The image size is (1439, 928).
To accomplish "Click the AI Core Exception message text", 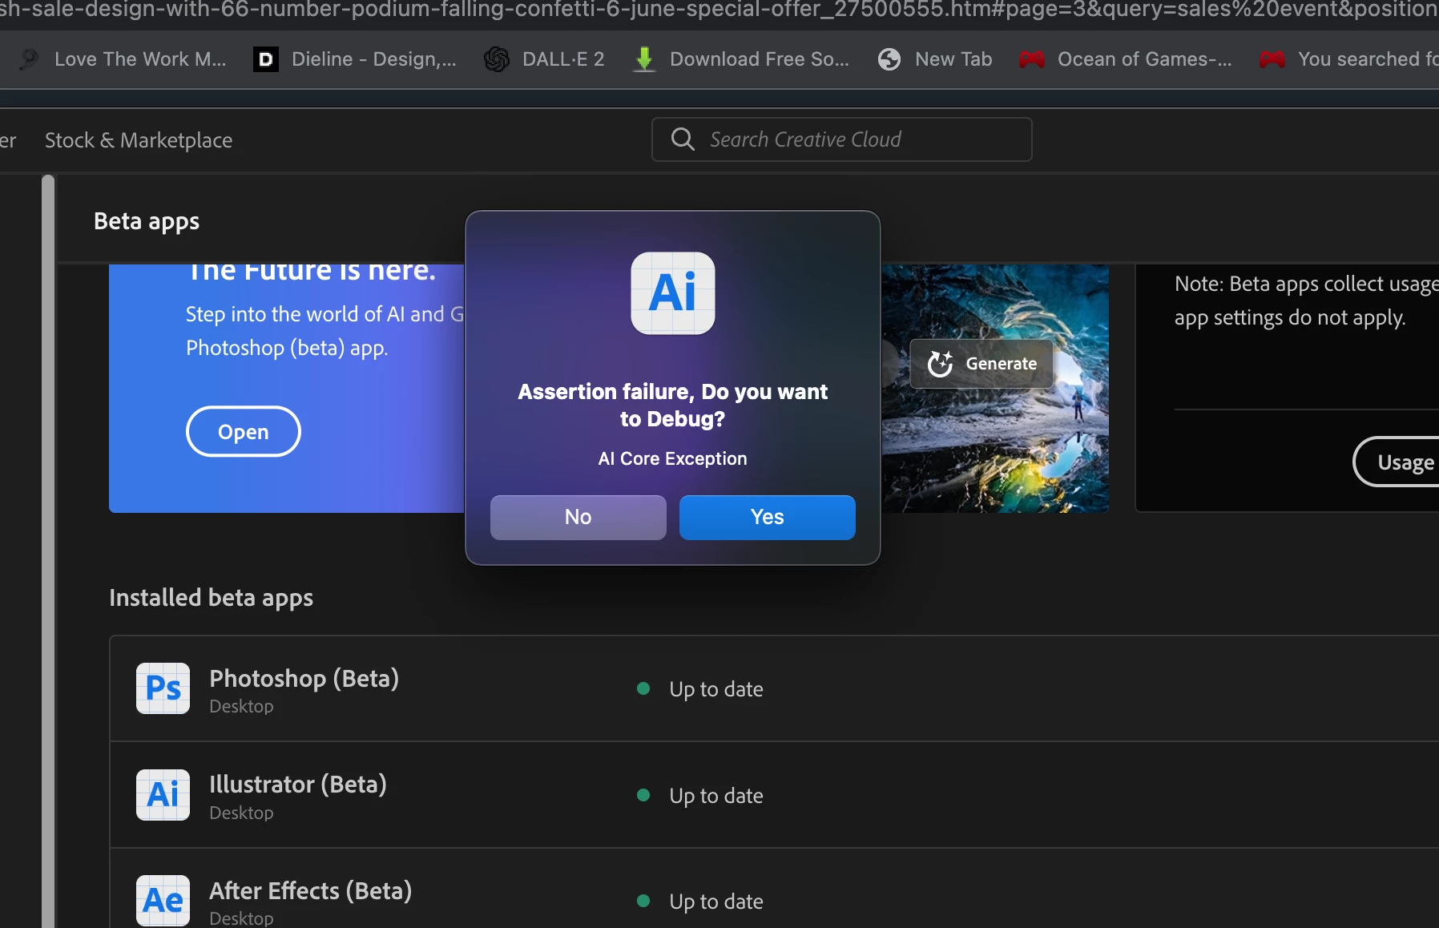I will [x=673, y=458].
